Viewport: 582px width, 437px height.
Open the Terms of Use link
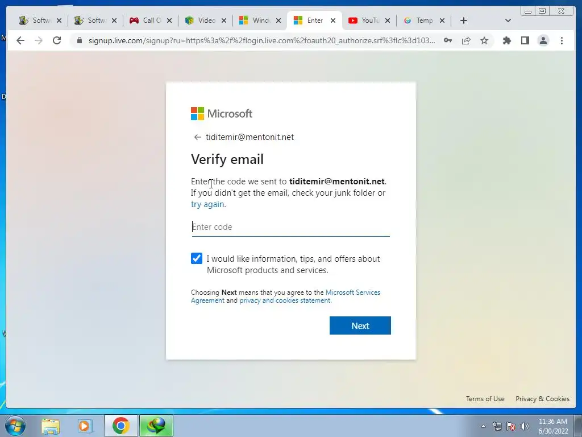pos(485,399)
